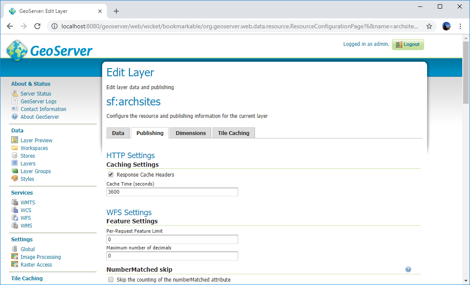Open the Layer Groups link
This screenshot has width=470, height=285.
click(x=36, y=171)
